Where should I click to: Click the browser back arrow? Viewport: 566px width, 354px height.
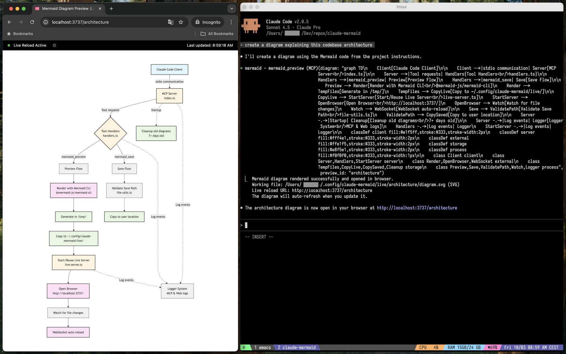click(x=9, y=22)
